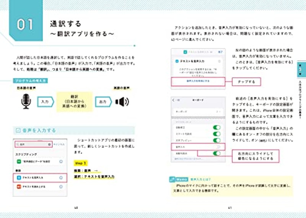Image resolution: width=306 pixels, height=218 pixels.
Task: Click the スクリプティング section header
Action: [x=26, y=154]
